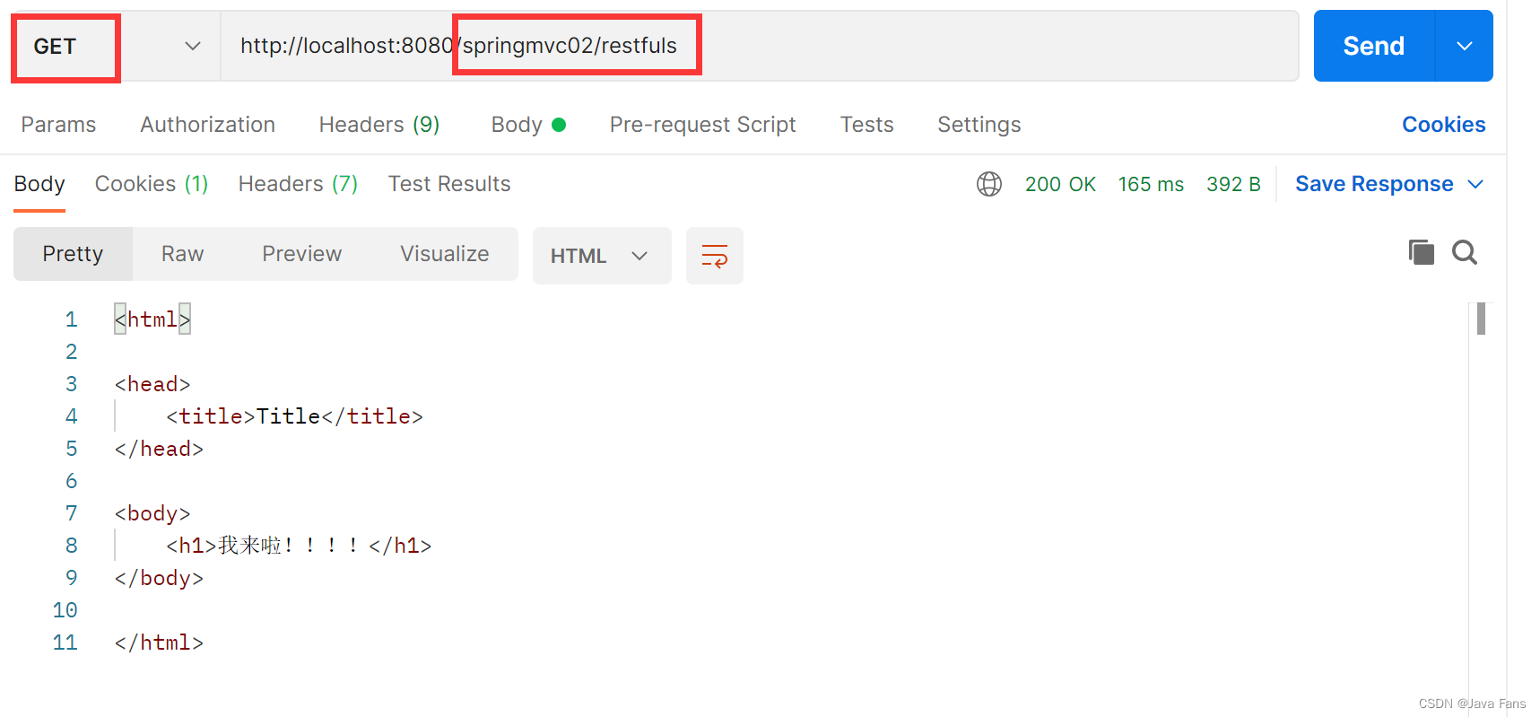Click the 165 ms response time
Screen dimensions: 1540x717
pyautogui.click(x=1151, y=184)
